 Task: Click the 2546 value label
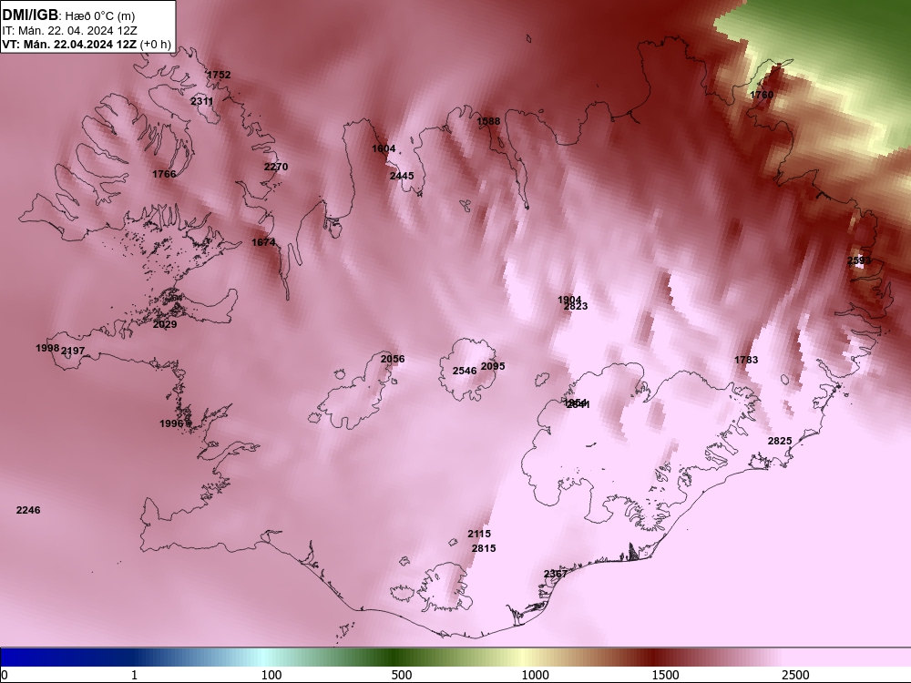point(465,371)
